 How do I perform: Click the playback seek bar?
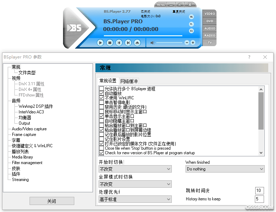pyautogui.click(x=143, y=36)
